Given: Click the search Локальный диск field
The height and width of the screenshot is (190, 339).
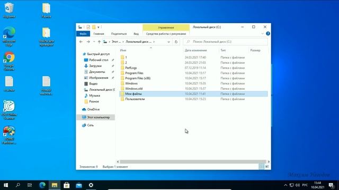Looking at the screenshot, I should (x=225, y=42).
